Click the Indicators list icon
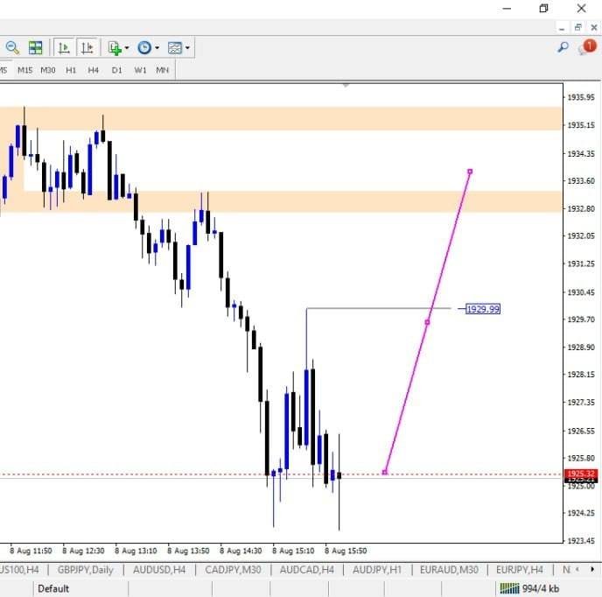The height and width of the screenshot is (597, 602). coord(114,47)
